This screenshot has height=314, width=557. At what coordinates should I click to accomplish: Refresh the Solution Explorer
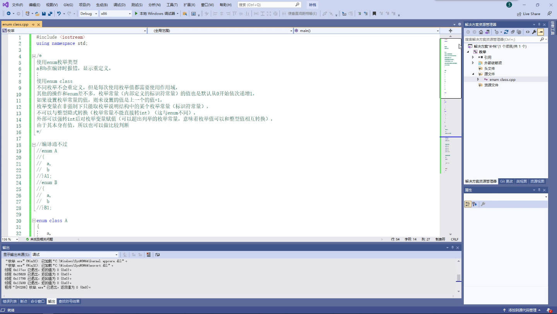click(x=506, y=32)
